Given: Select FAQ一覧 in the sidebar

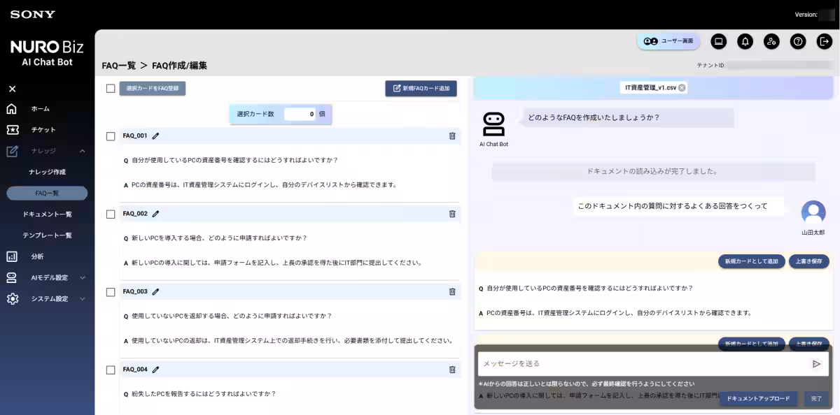Looking at the screenshot, I should click(47, 193).
